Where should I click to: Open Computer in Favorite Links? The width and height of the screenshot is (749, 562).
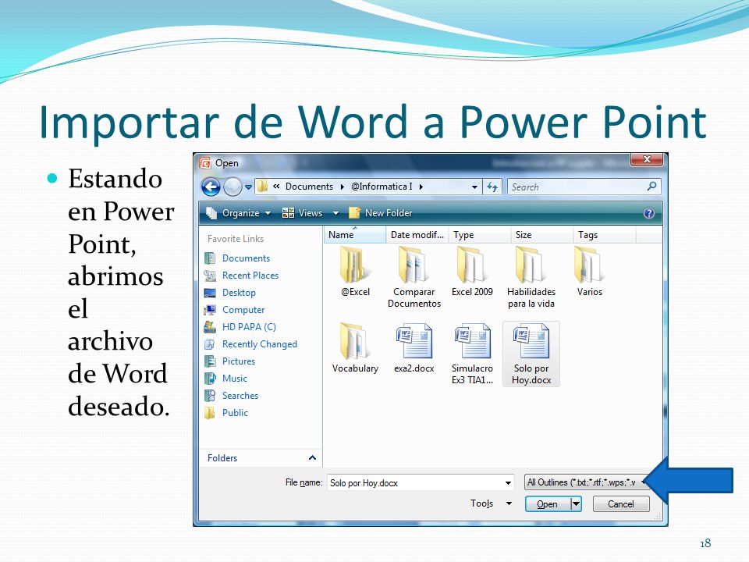coord(243,310)
